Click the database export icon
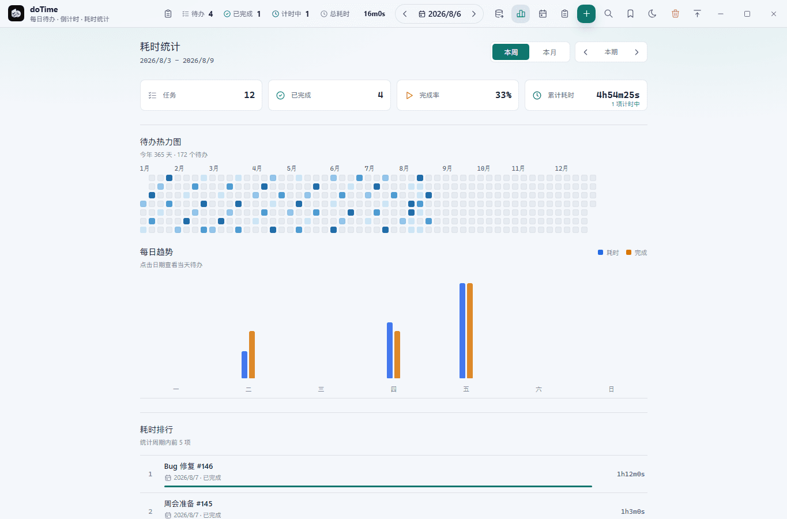Screen dimensions: 787x519 (499, 14)
